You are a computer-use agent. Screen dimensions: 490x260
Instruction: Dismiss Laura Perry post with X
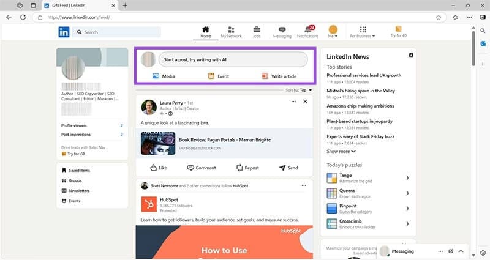click(305, 102)
